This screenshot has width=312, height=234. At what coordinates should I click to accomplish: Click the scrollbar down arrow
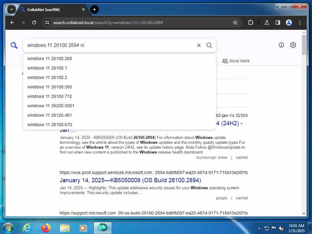(304, 214)
